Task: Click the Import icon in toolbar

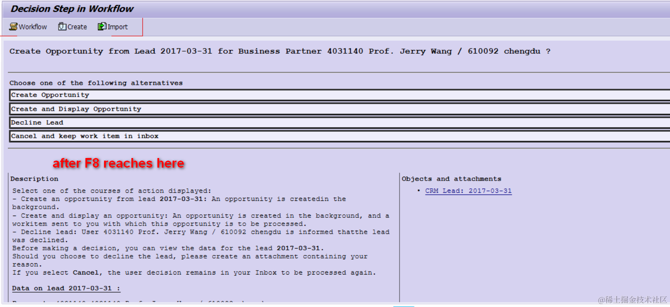Action: pyautogui.click(x=102, y=27)
